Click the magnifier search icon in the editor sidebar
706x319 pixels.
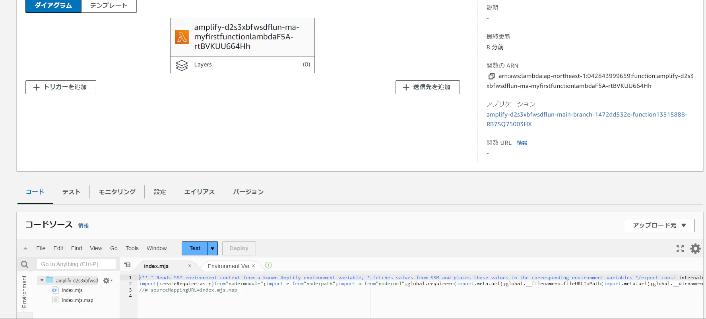(x=25, y=264)
